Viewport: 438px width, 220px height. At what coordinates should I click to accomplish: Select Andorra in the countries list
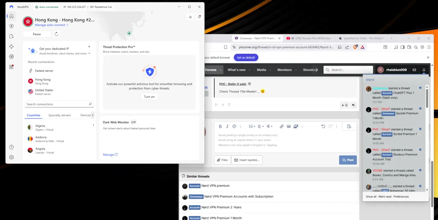(59, 139)
